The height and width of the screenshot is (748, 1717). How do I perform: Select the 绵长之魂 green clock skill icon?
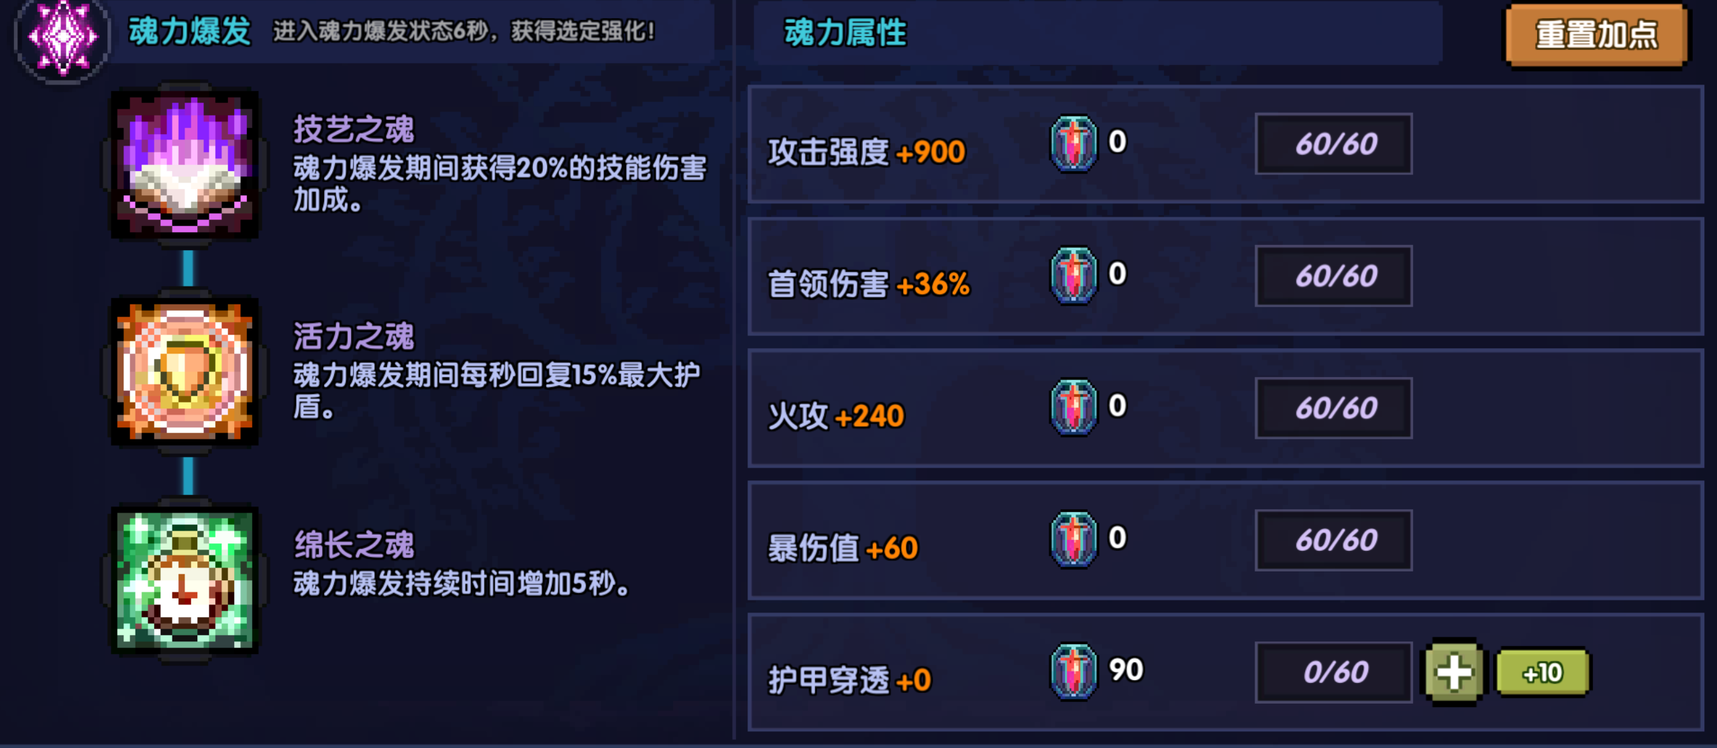coord(185,580)
